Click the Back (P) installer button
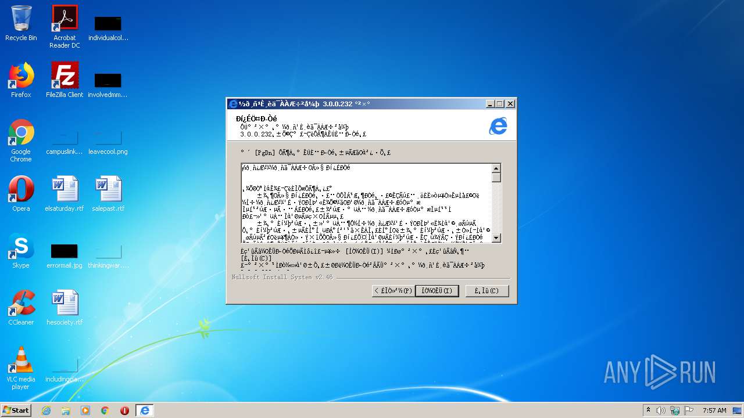 [393, 291]
